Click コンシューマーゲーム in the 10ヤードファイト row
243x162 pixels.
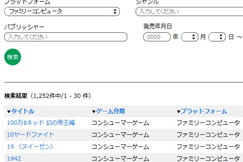coord(120,135)
